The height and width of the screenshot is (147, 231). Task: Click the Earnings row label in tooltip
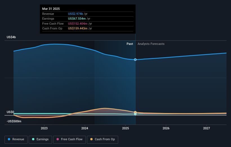(x=48, y=19)
